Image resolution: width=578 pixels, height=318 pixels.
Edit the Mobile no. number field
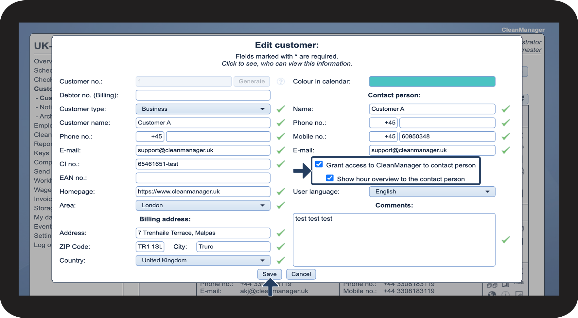(x=447, y=137)
